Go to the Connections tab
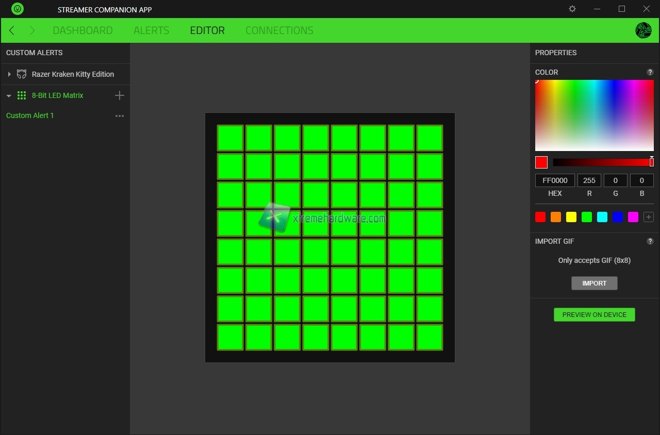This screenshot has height=435, width=660. tap(279, 30)
